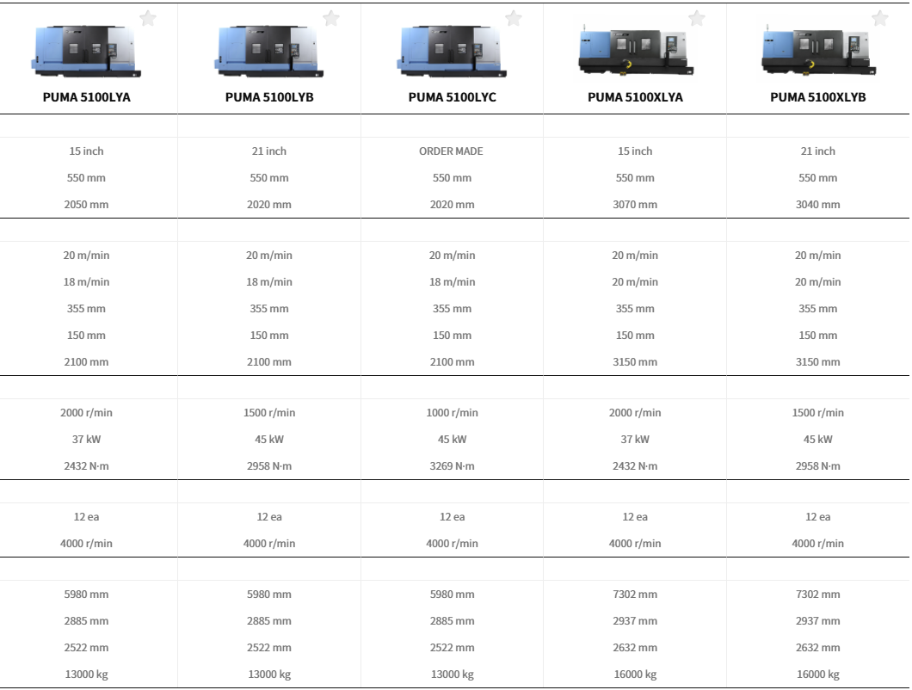This screenshot has height=690, width=912.
Task: Select the "3040 mm" cell
Action: (817, 205)
